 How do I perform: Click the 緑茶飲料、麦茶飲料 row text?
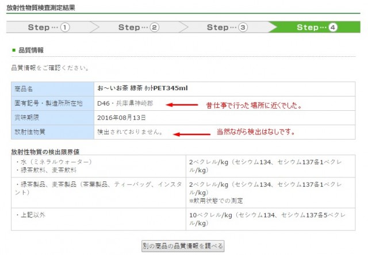46,170
